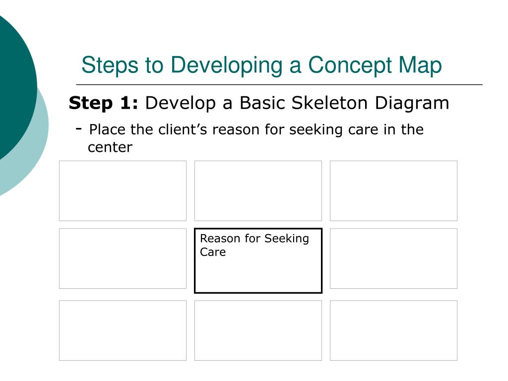Select the bottom-right empty box of the grid
Viewport: 508px width, 381px height.
point(393,330)
